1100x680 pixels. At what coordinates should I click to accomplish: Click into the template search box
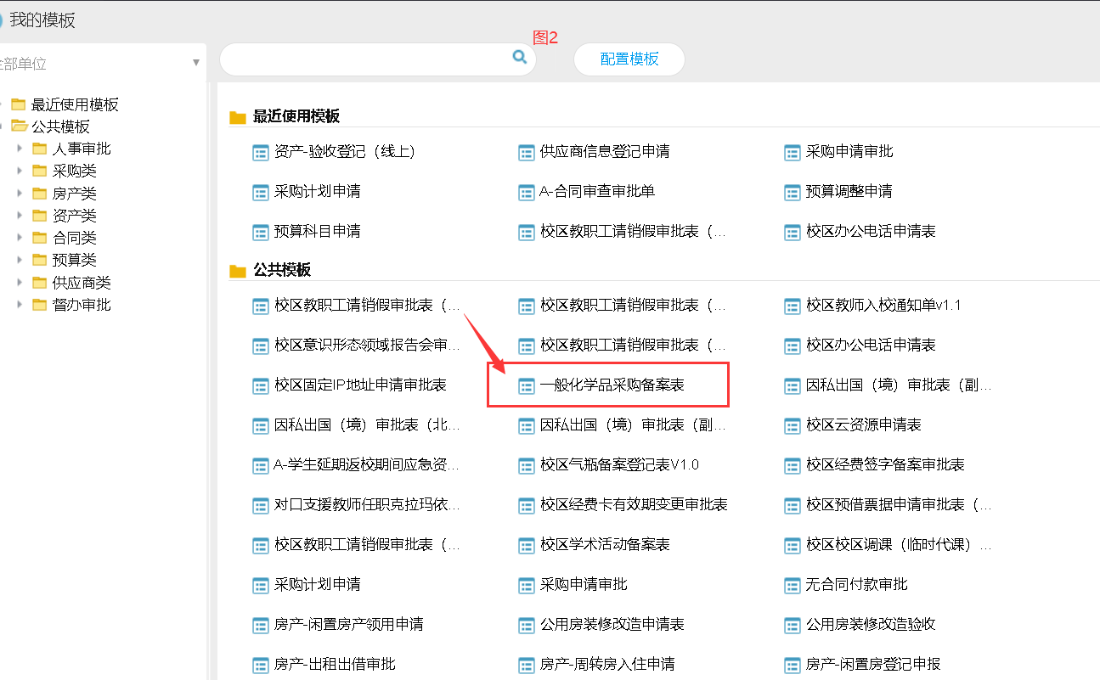point(365,59)
